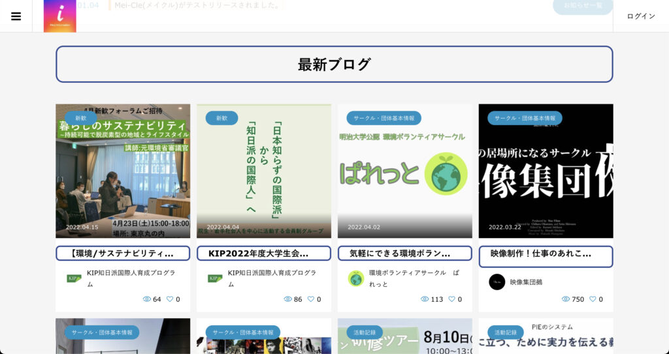669x354 pixels.
Task: Click the eye icon beside 113 views
Action: click(x=425, y=299)
